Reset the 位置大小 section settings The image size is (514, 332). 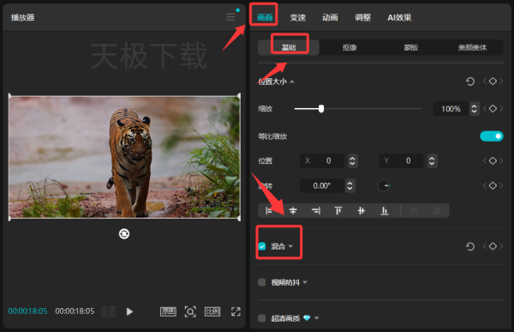tap(470, 81)
